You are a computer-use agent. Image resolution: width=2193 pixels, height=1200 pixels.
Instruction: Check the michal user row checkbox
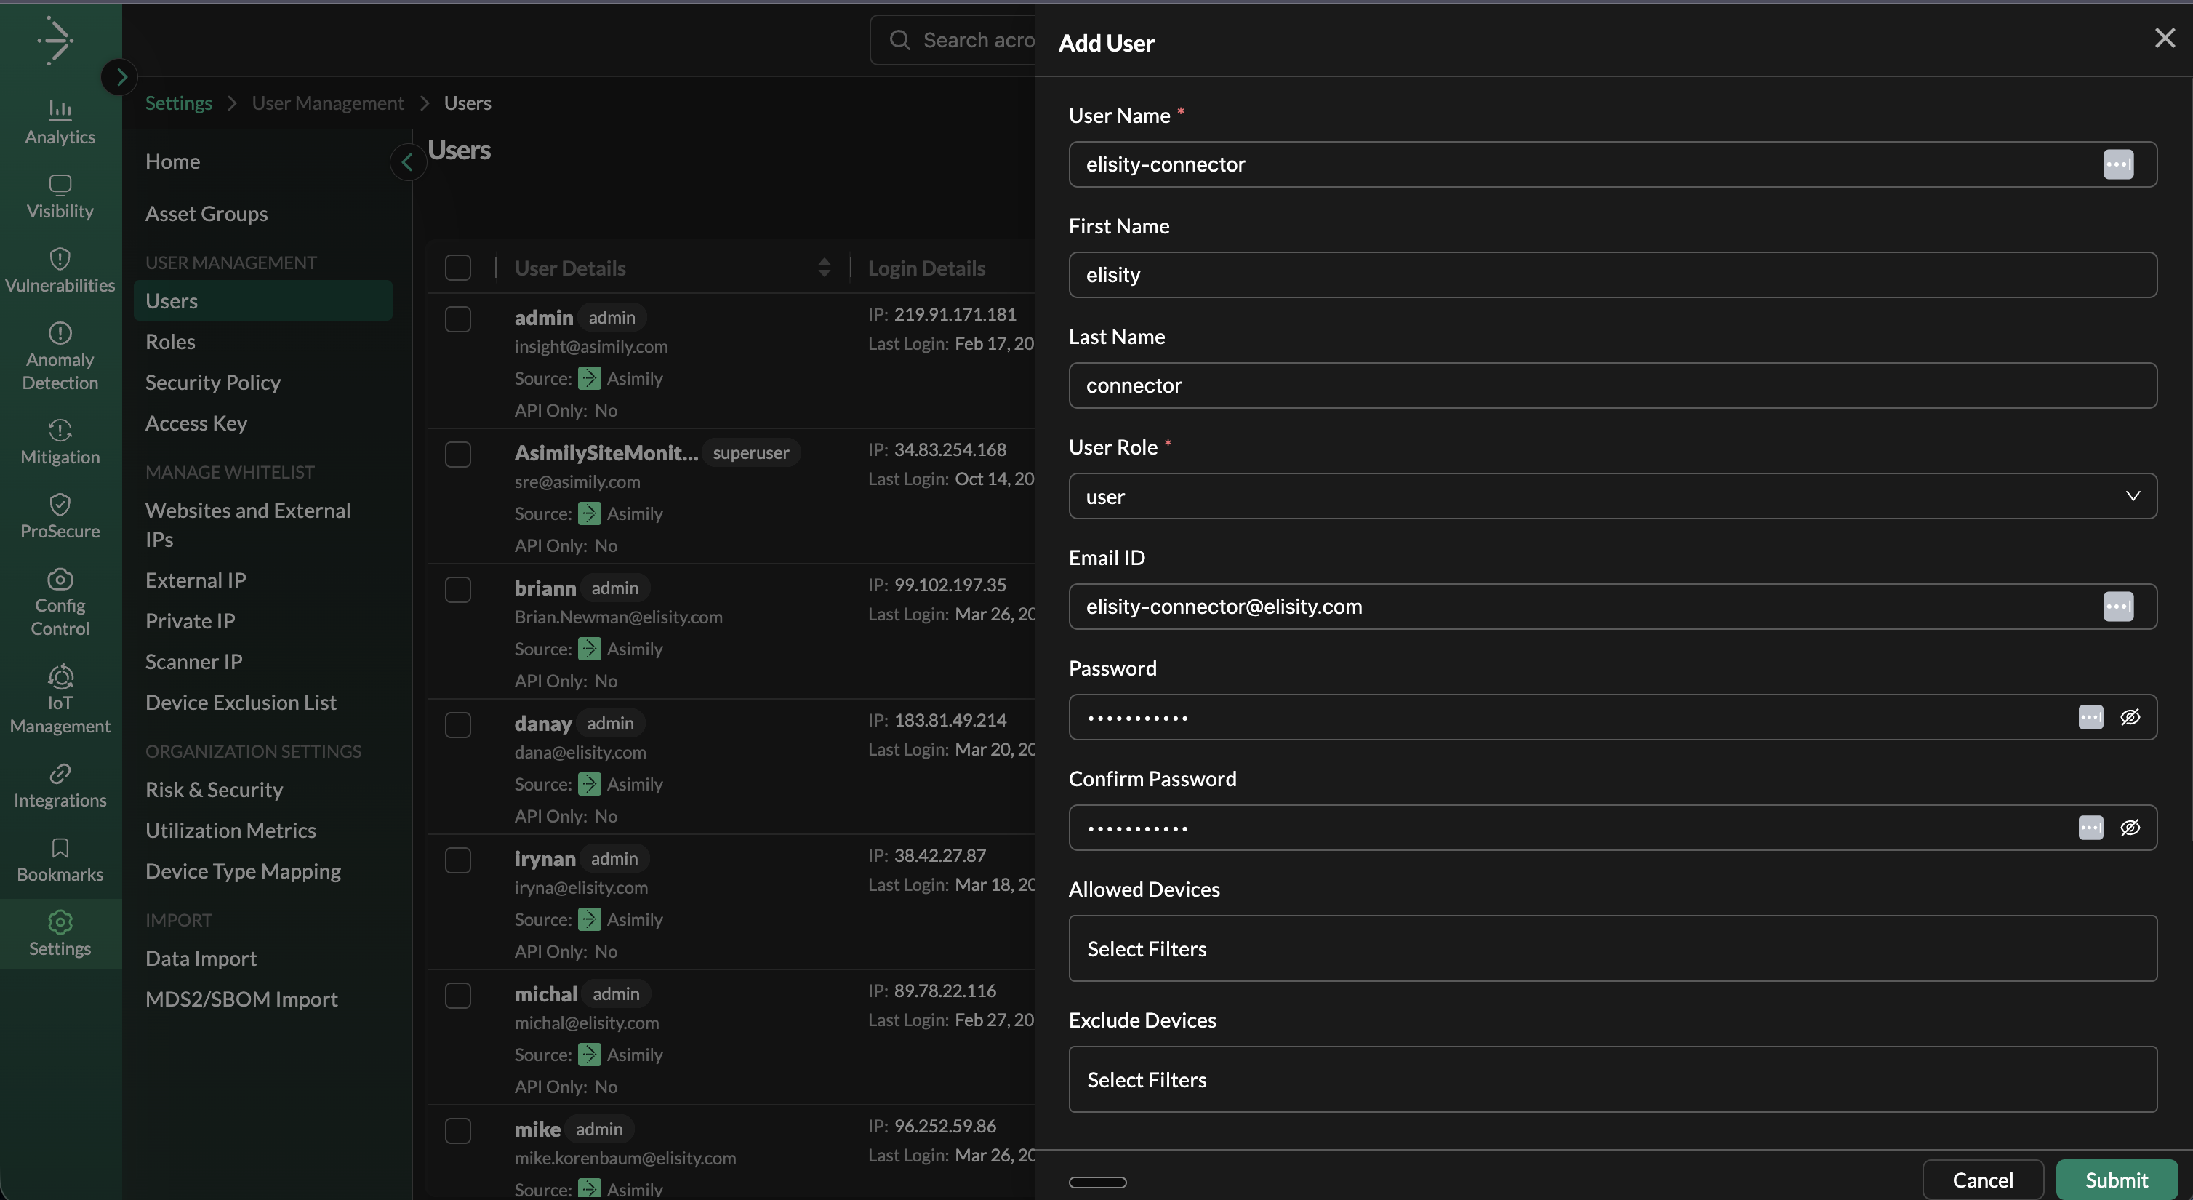point(458,996)
